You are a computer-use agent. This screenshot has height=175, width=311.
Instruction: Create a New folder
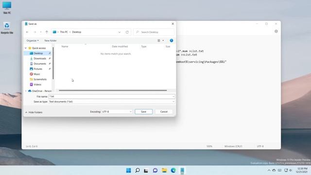pos(51,40)
